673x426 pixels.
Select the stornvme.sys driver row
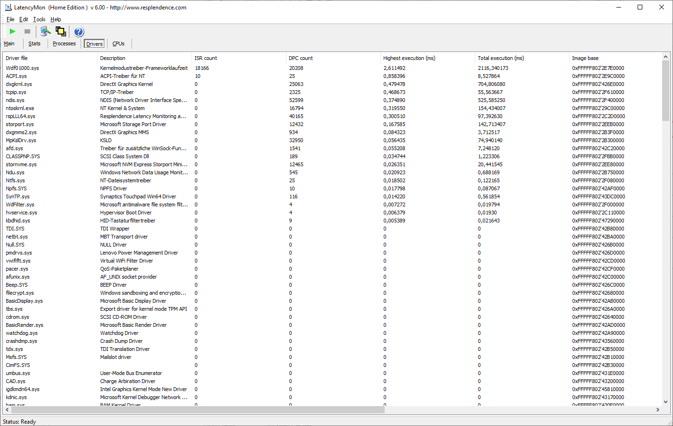(332, 164)
